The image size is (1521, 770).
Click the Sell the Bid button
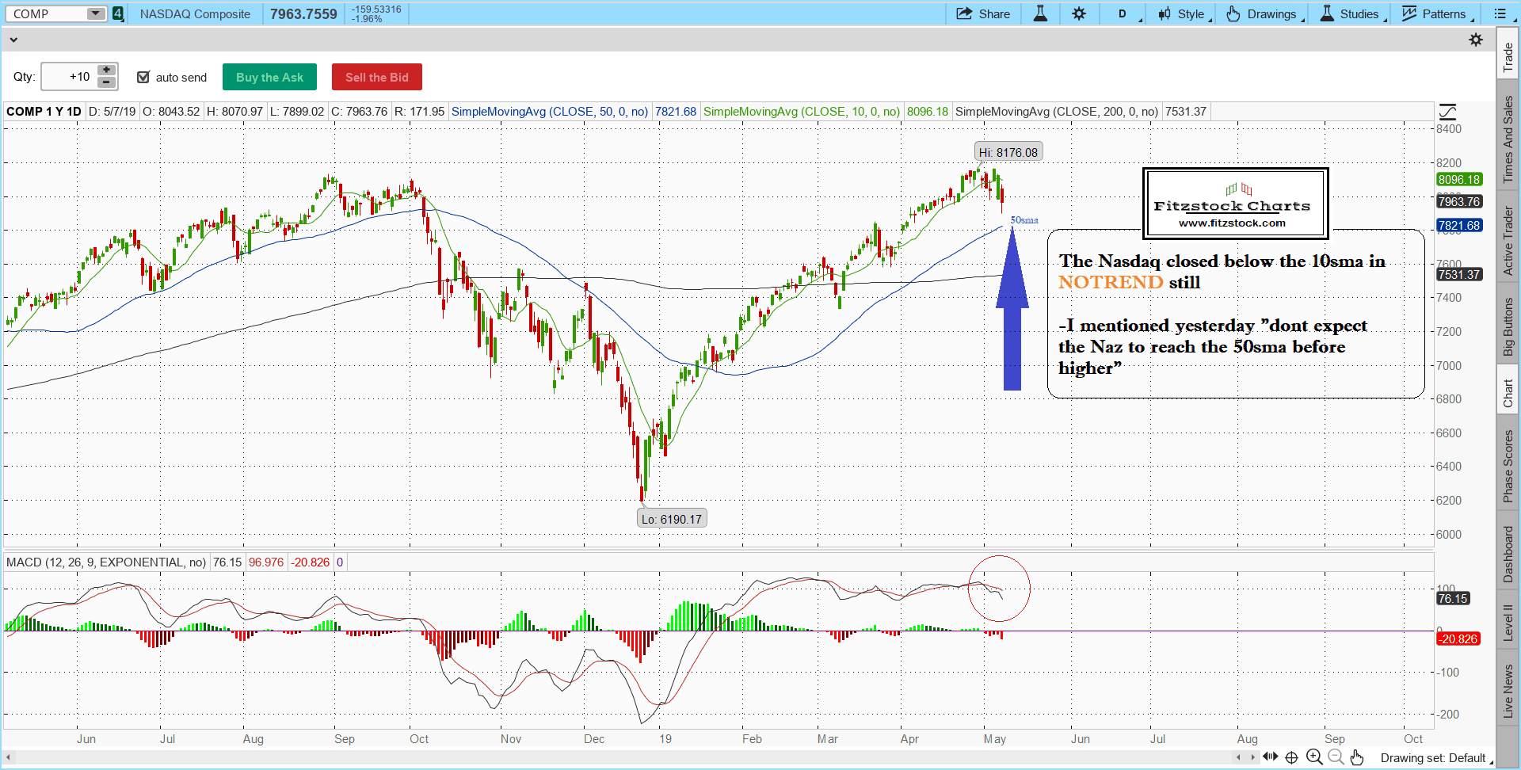coord(376,77)
